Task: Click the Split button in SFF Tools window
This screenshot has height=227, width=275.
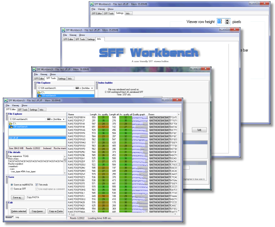Action: [x=199, y=130]
